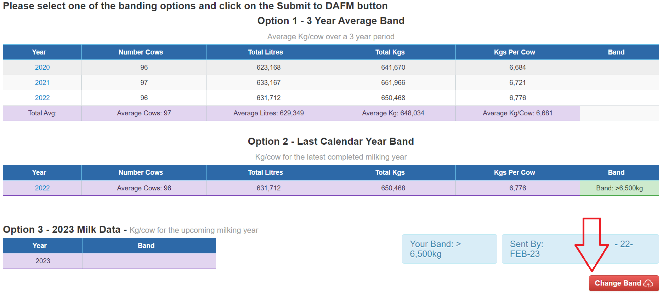Open the 2022 link in Option 2 table
Viewport: 663px width, 293px height.
click(x=42, y=188)
